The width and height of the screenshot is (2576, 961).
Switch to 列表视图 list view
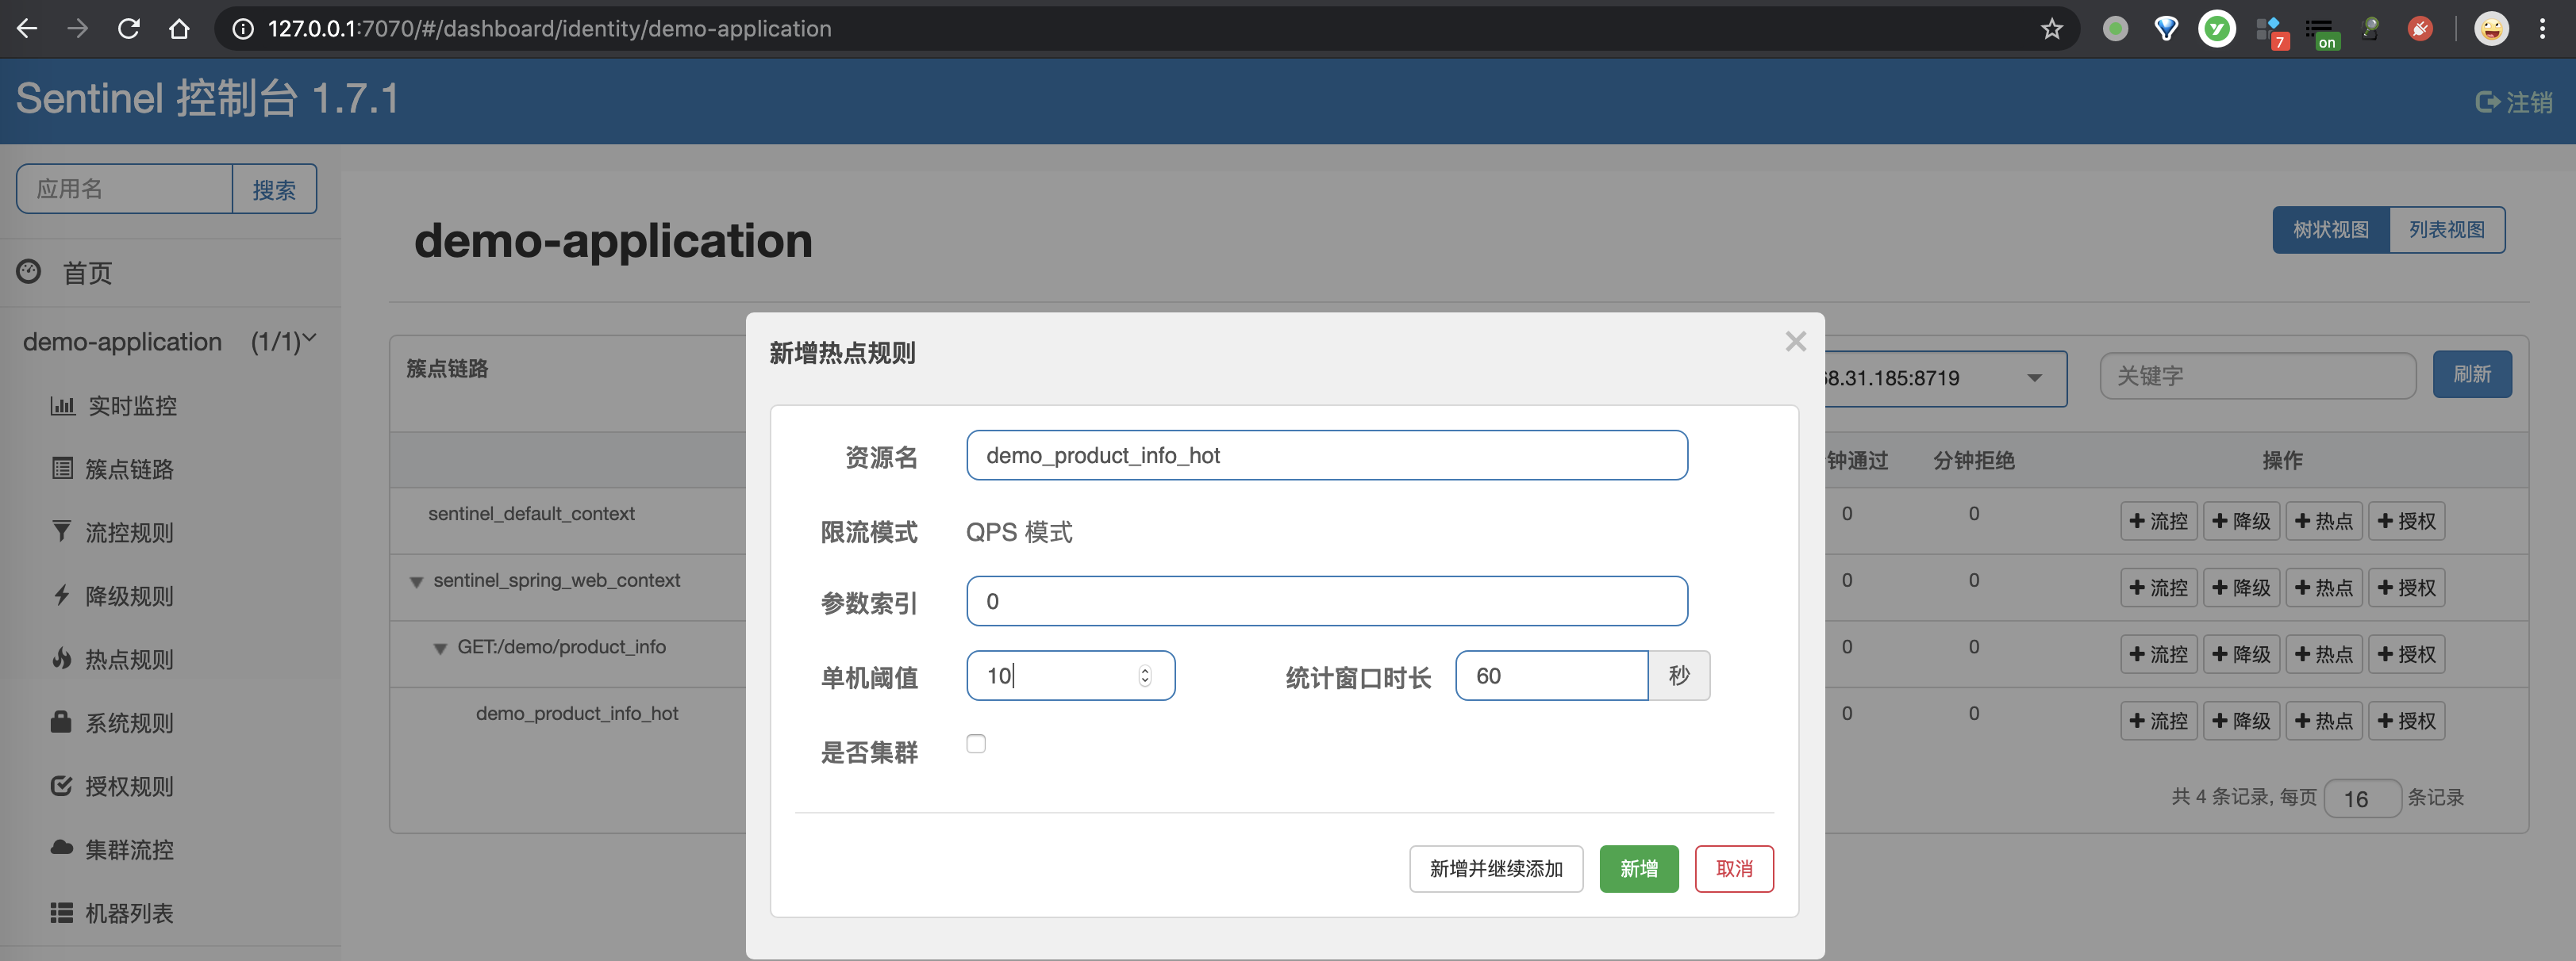click(x=2447, y=229)
